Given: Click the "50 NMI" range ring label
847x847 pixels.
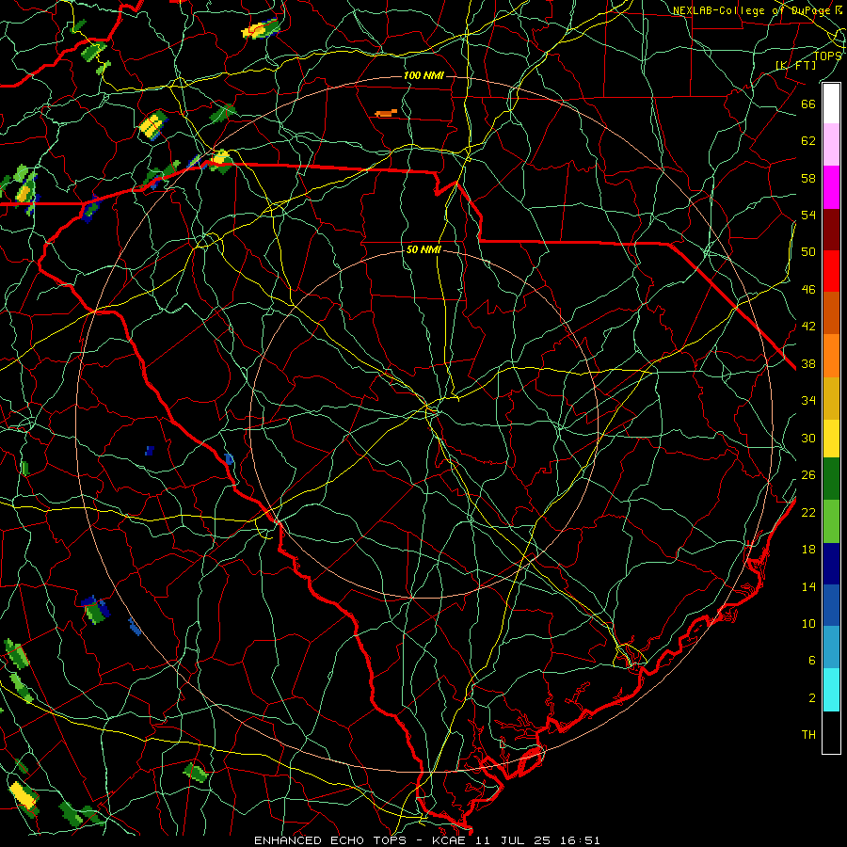Looking at the screenshot, I should pyautogui.click(x=423, y=249).
